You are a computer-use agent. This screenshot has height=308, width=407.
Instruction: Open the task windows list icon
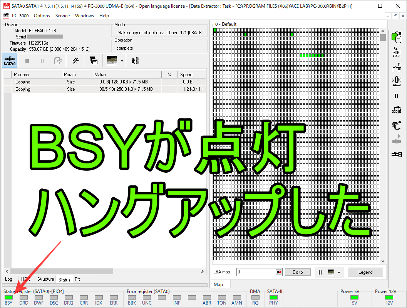coord(93,60)
